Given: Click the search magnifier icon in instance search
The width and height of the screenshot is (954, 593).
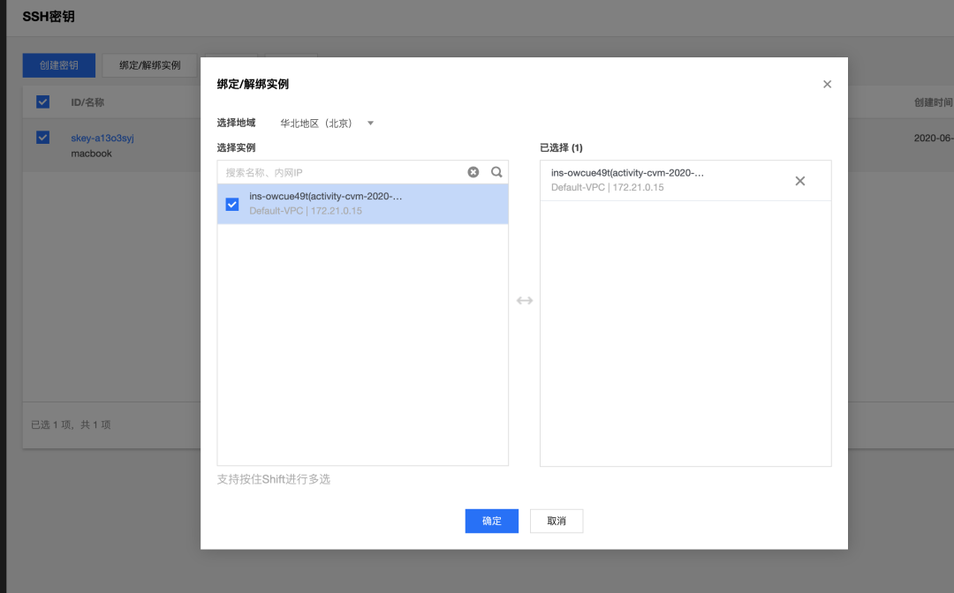Looking at the screenshot, I should pos(496,171).
